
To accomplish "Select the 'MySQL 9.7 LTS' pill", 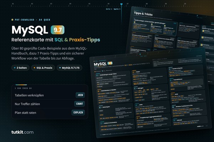I will click(69, 68).
